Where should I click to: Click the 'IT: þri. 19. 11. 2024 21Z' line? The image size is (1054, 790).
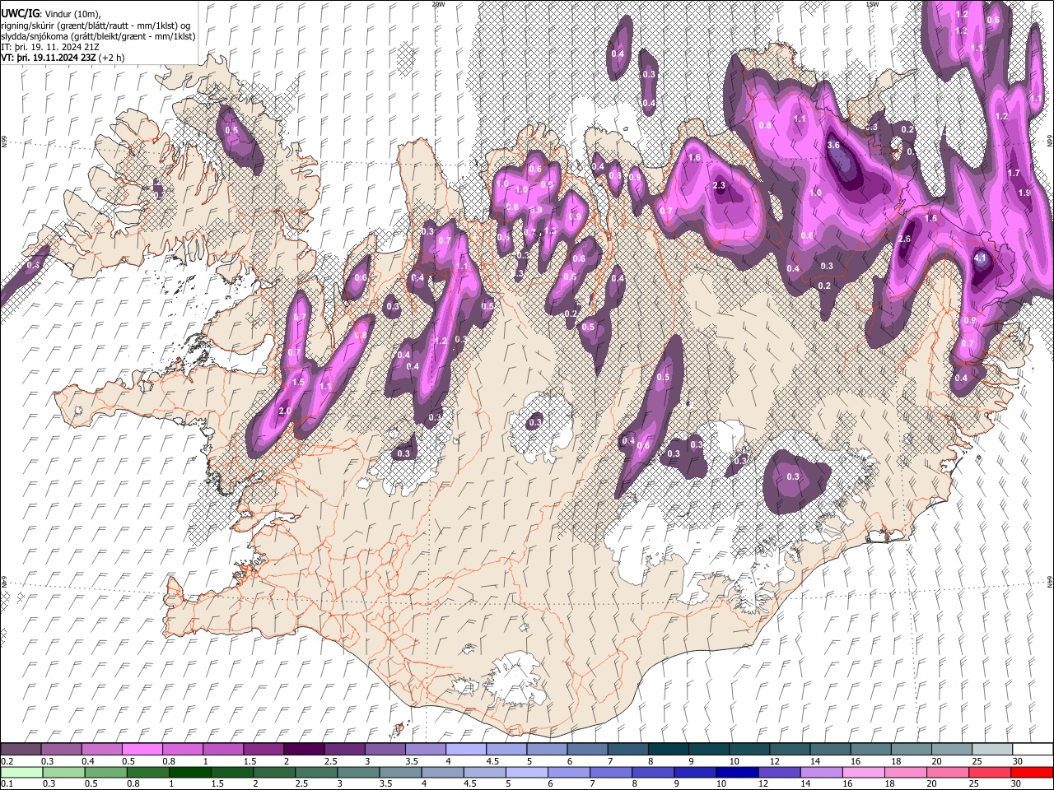[x=50, y=47]
